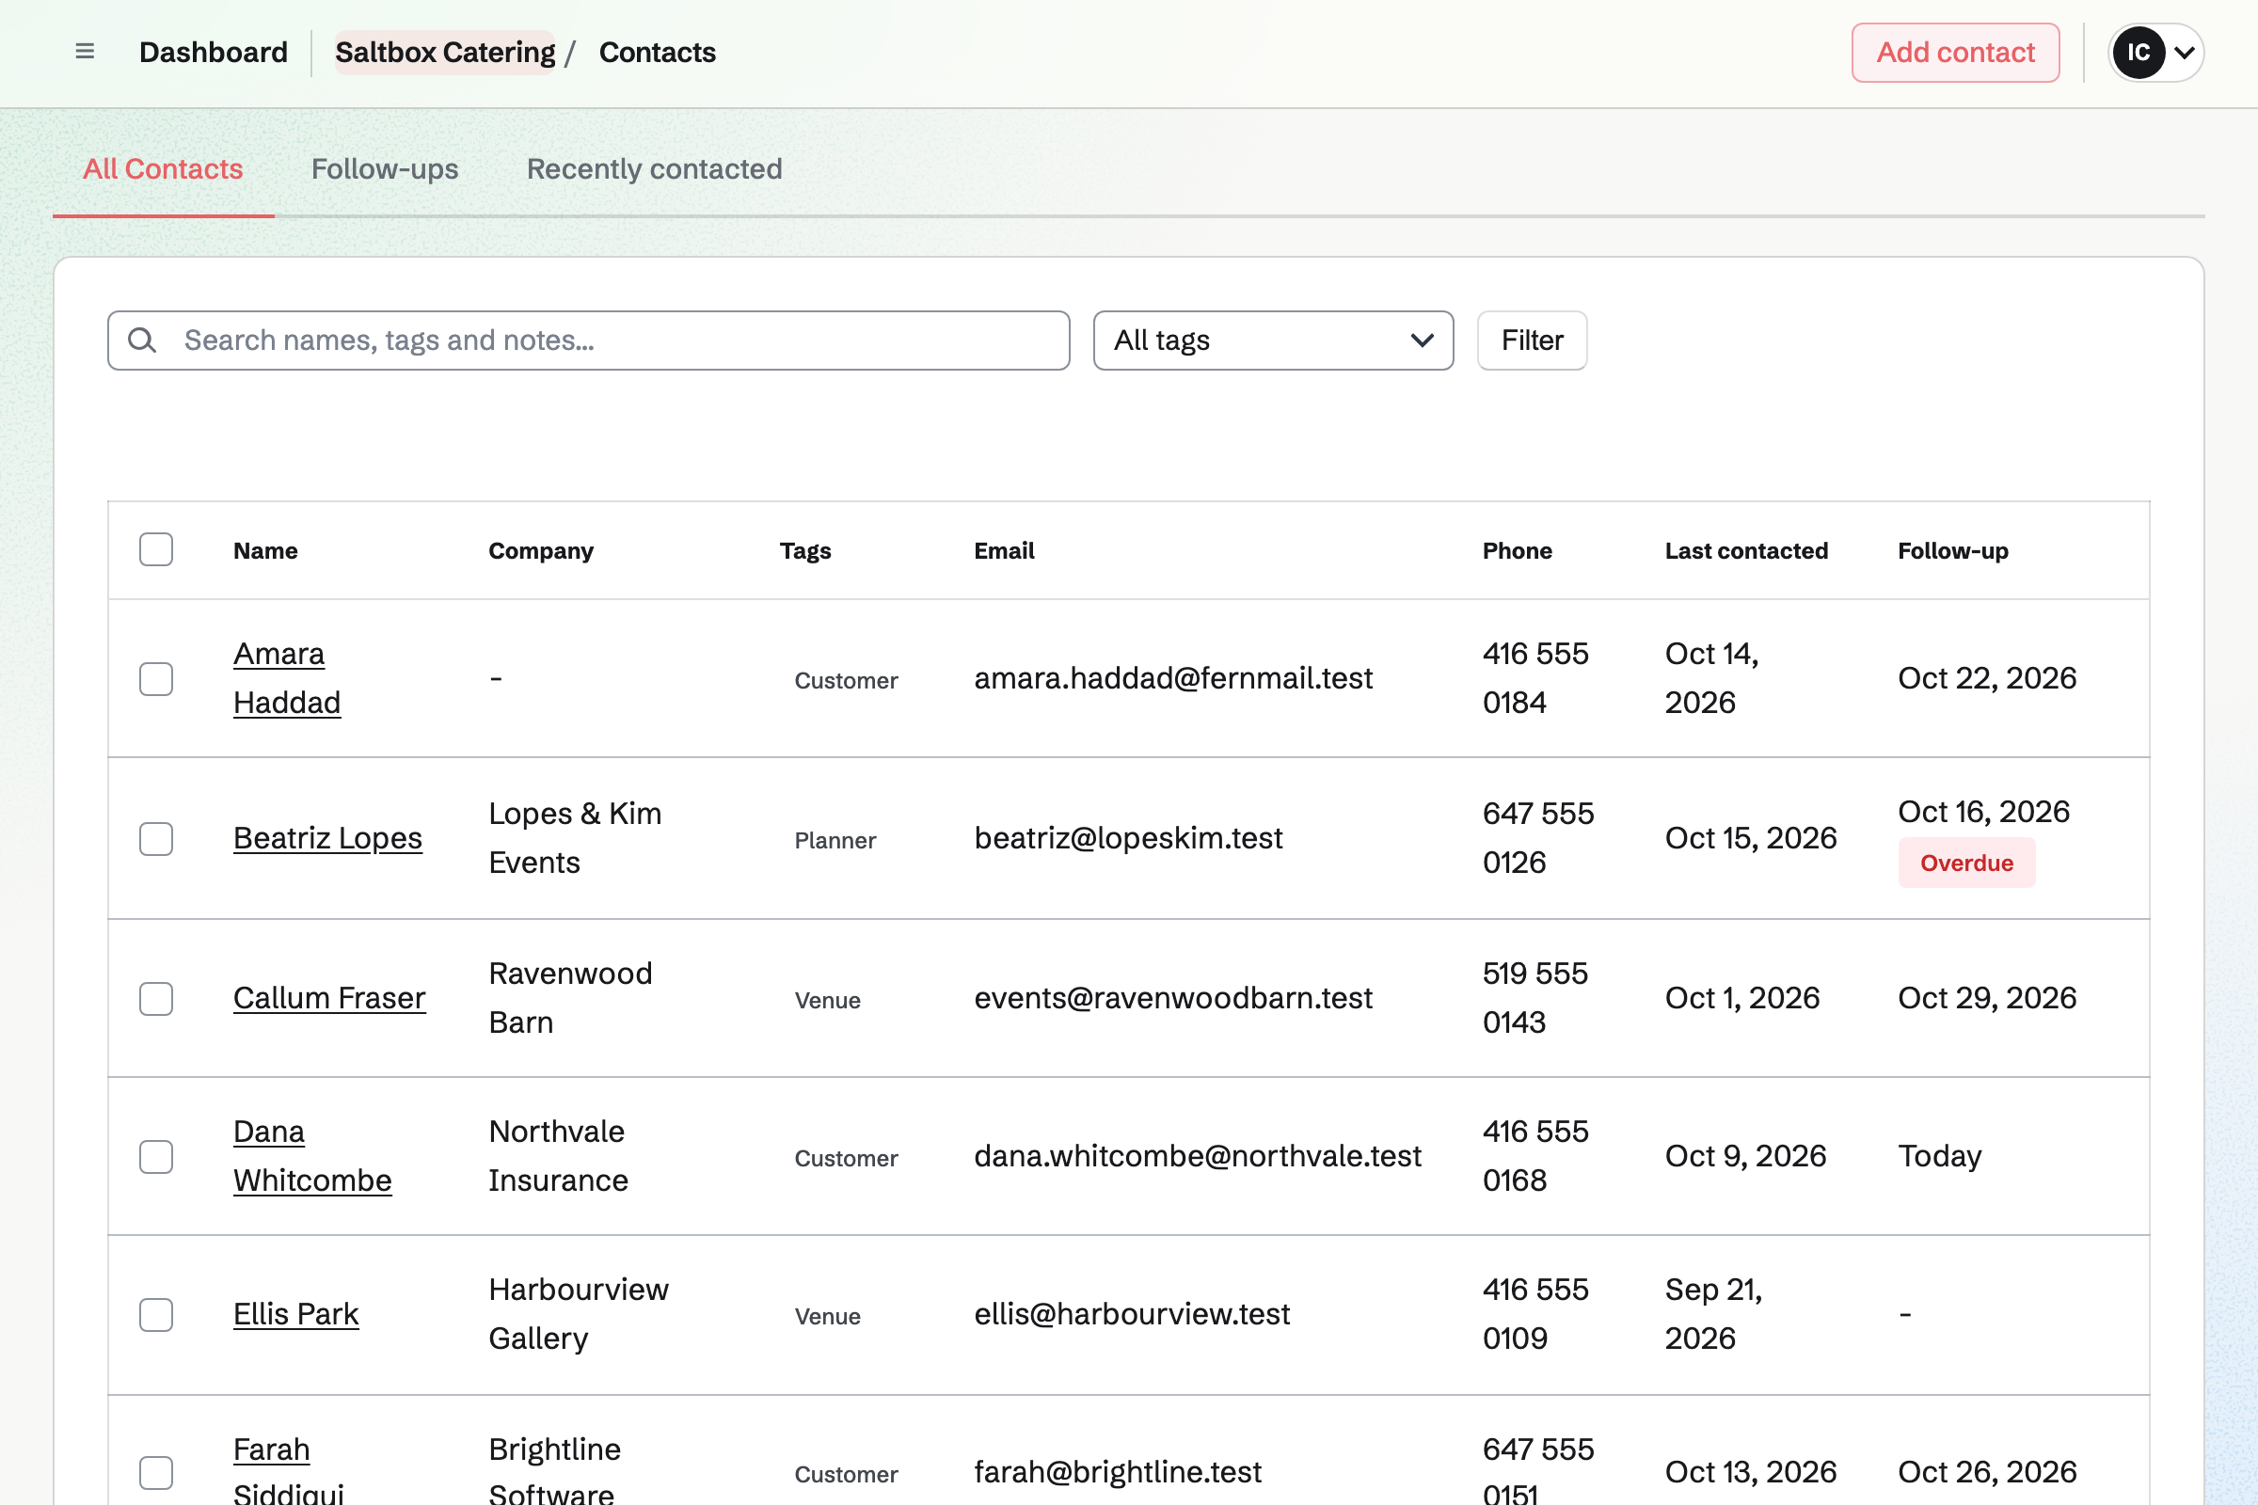Click the Northvale Insurance company cell
The image size is (2258, 1505).
pos(558,1156)
